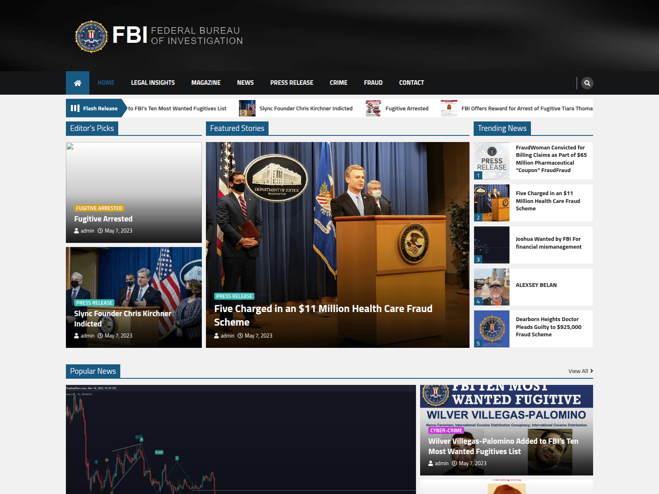659x494 pixels.
Task: Click the FUGITIVE ARRESTED label in Editor's Picks
Action: point(99,208)
